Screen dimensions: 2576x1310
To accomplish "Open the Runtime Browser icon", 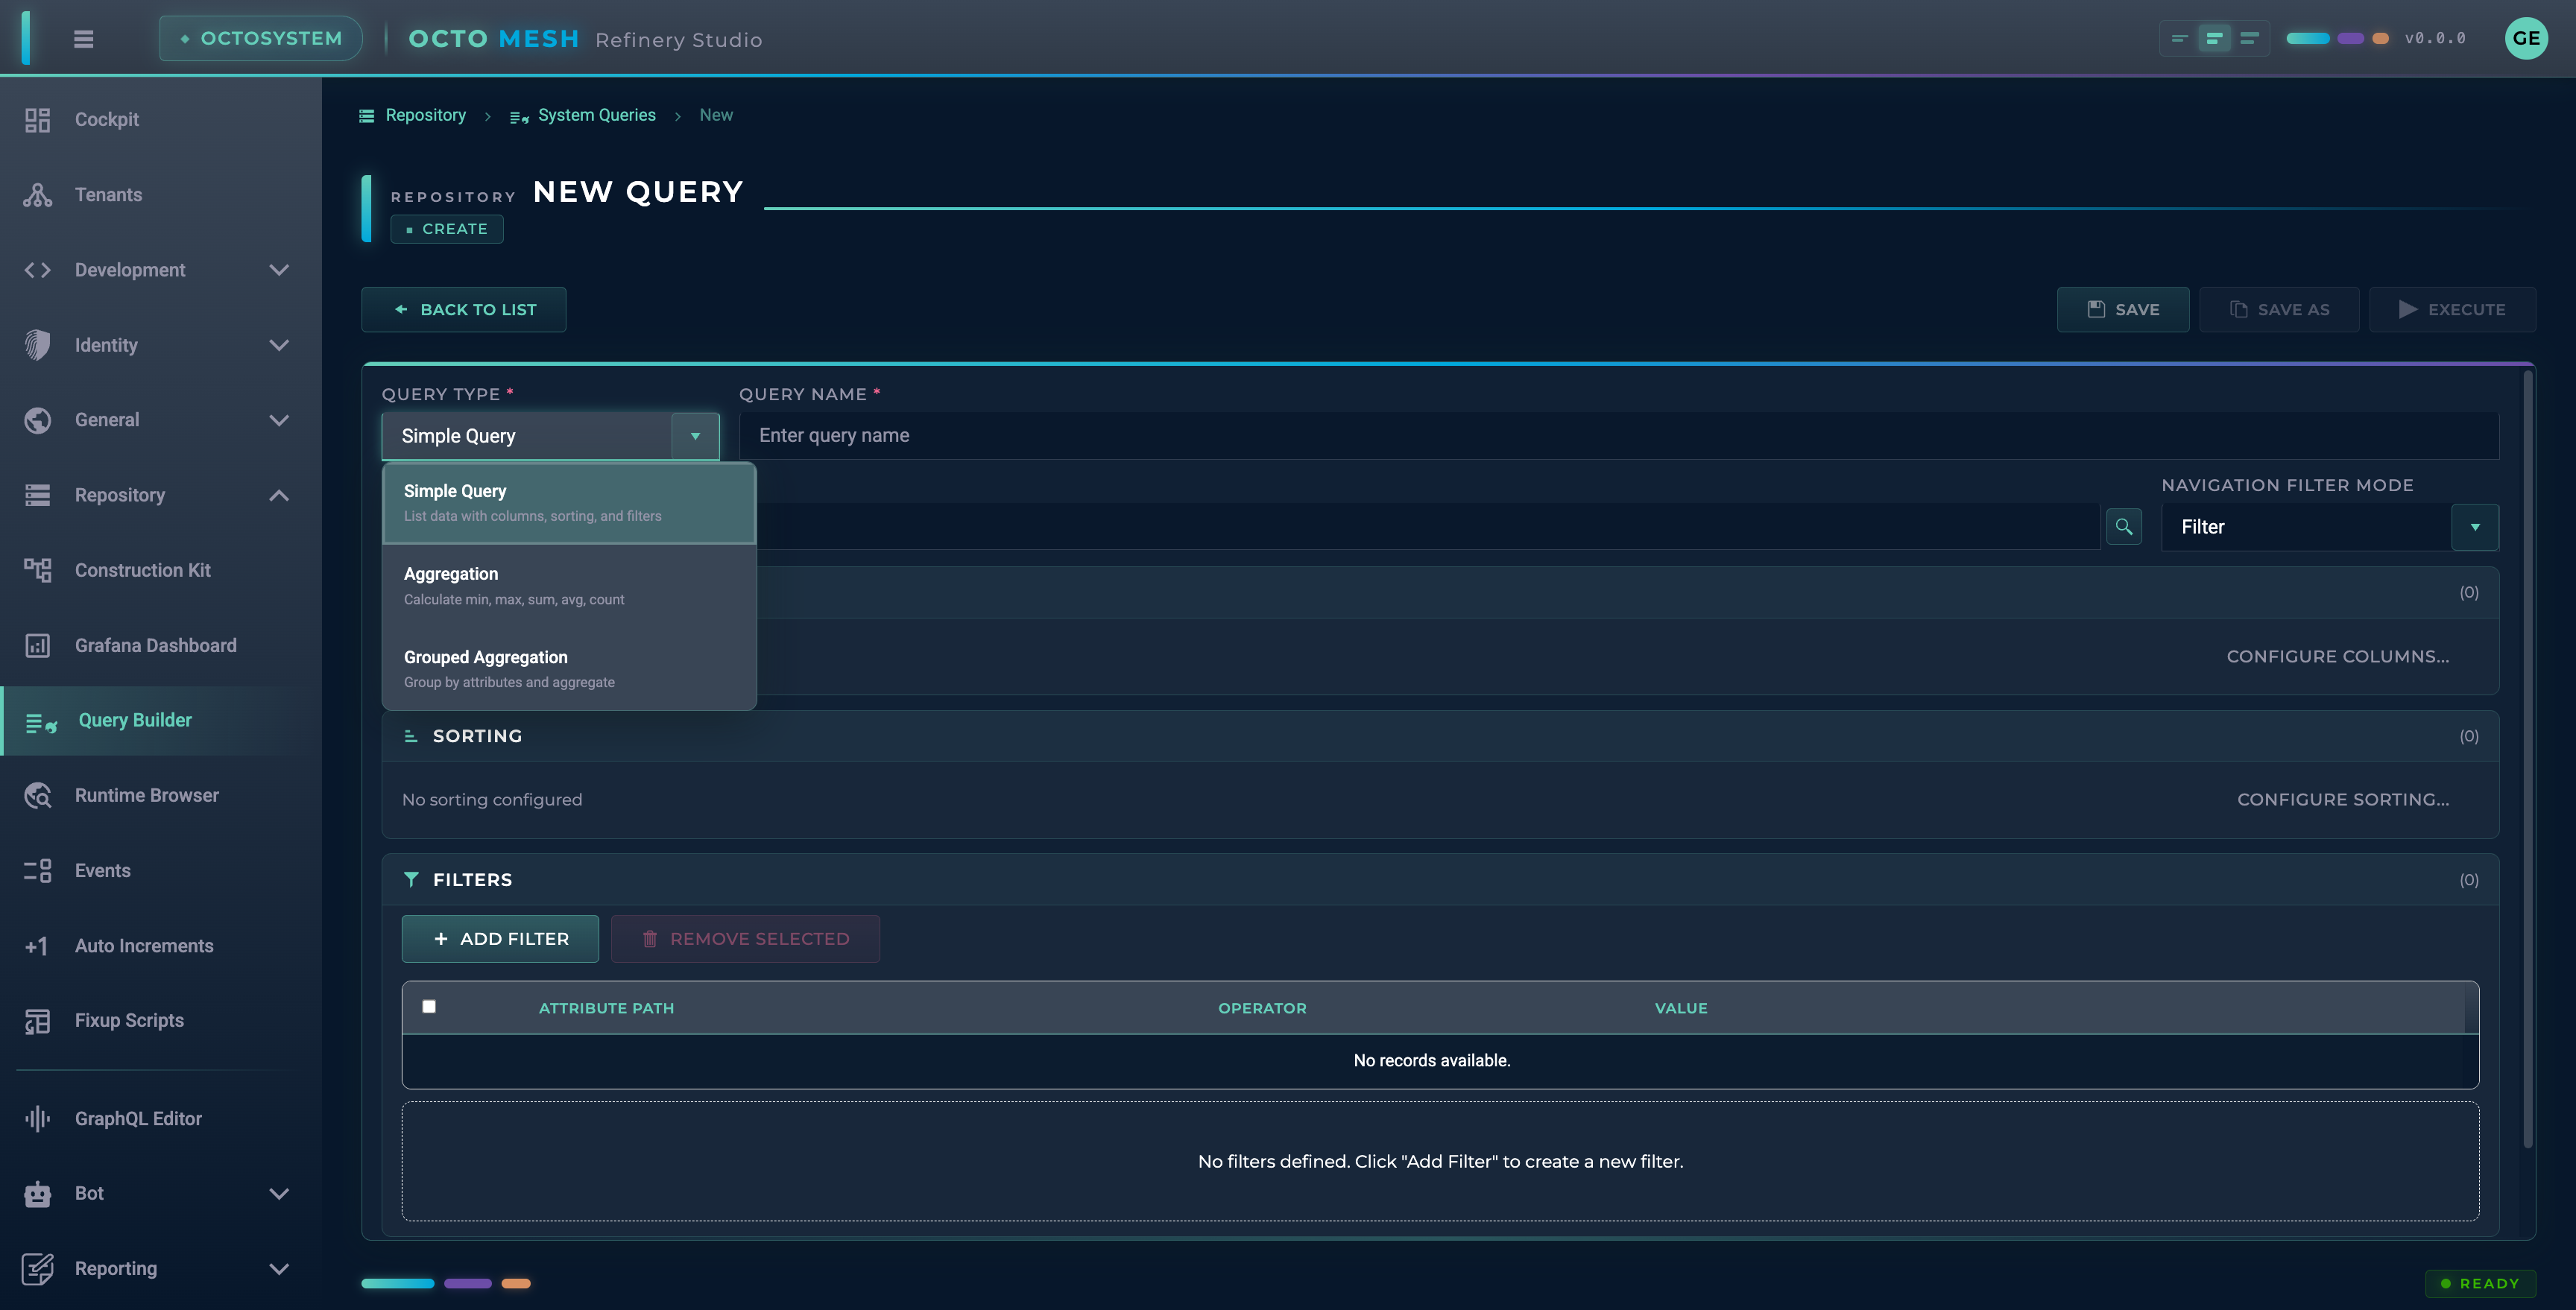I will (37, 796).
